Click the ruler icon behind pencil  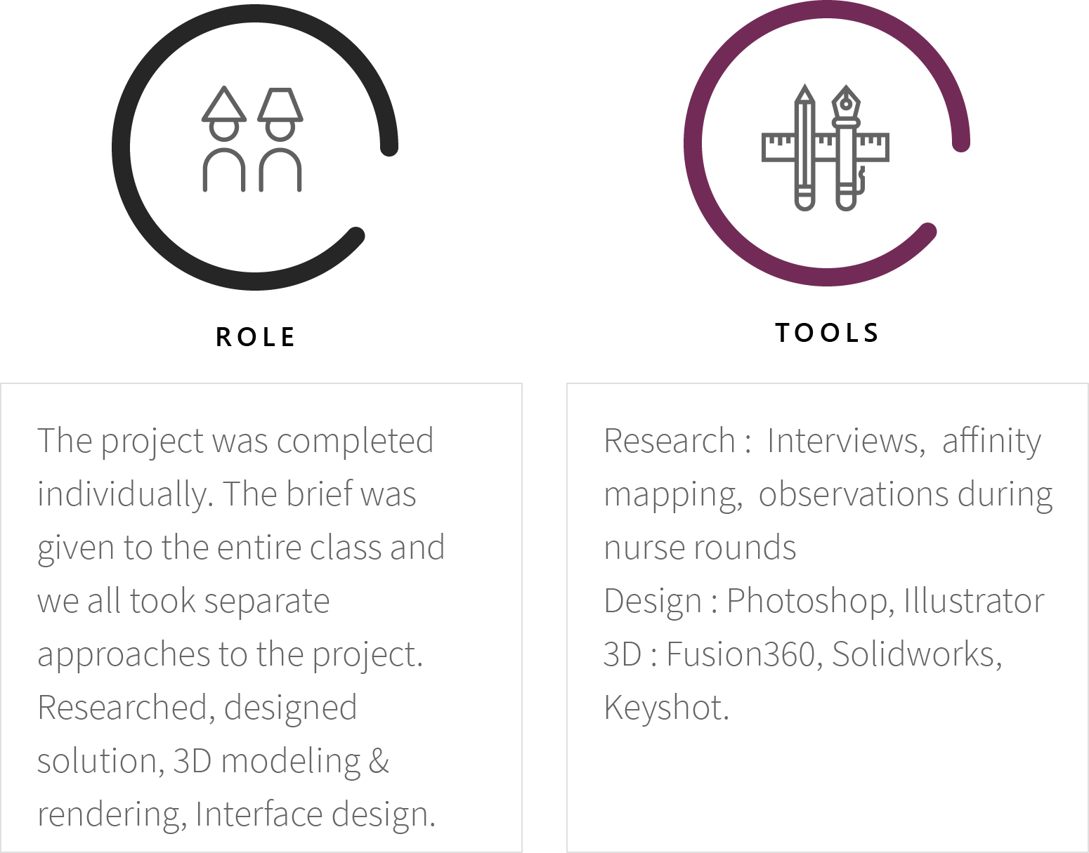pyautogui.click(x=826, y=147)
